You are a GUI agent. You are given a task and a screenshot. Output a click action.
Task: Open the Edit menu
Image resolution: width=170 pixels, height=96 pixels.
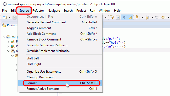(13, 11)
